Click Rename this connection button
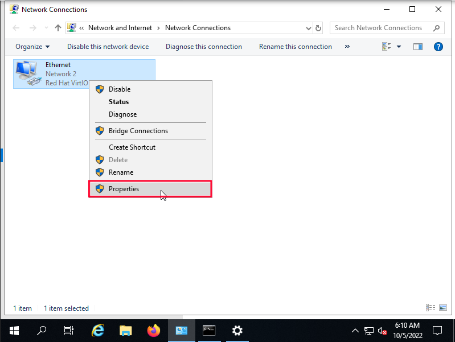Image resolution: width=455 pixels, height=342 pixels. point(295,47)
